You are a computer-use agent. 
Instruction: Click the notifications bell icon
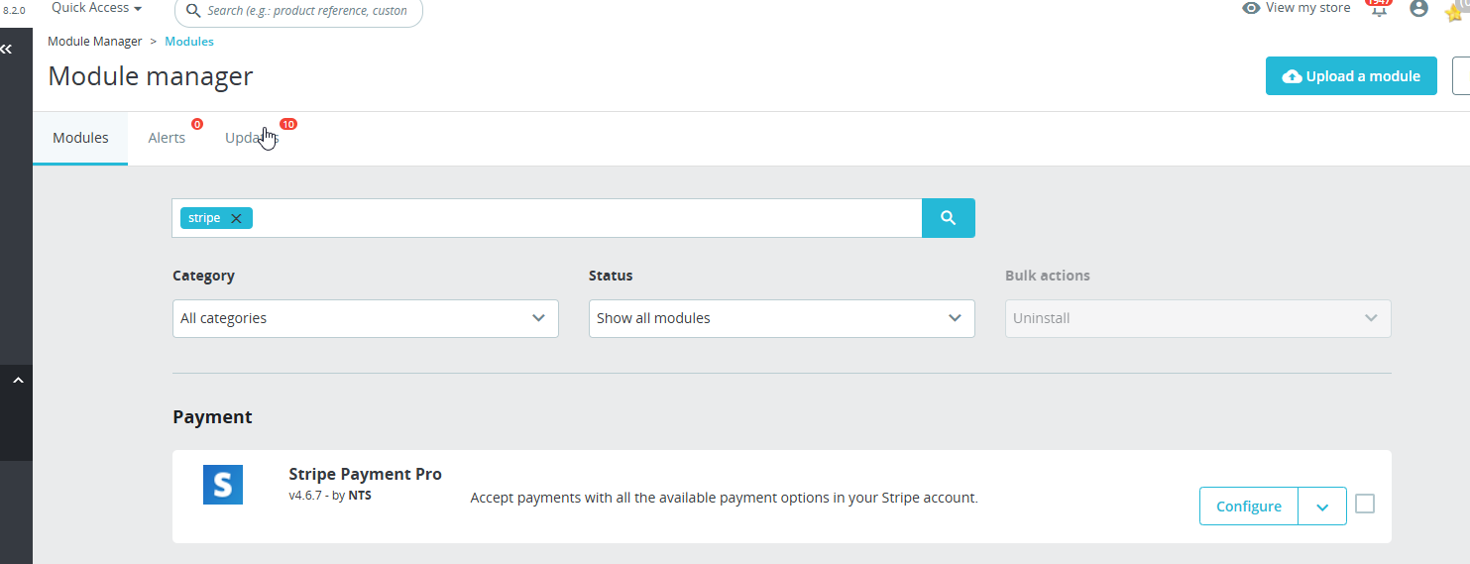coord(1378,9)
